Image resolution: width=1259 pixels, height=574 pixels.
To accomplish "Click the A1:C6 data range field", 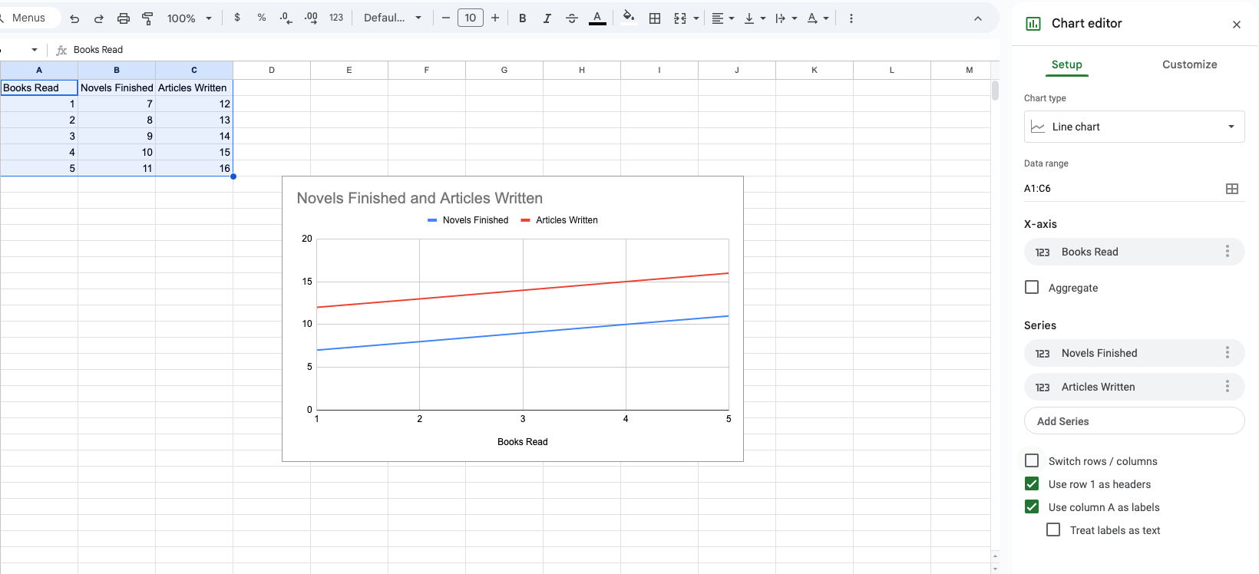I will coord(1121,188).
